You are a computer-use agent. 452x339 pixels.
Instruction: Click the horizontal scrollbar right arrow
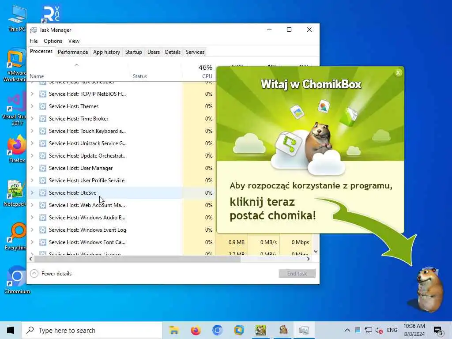[x=309, y=259]
